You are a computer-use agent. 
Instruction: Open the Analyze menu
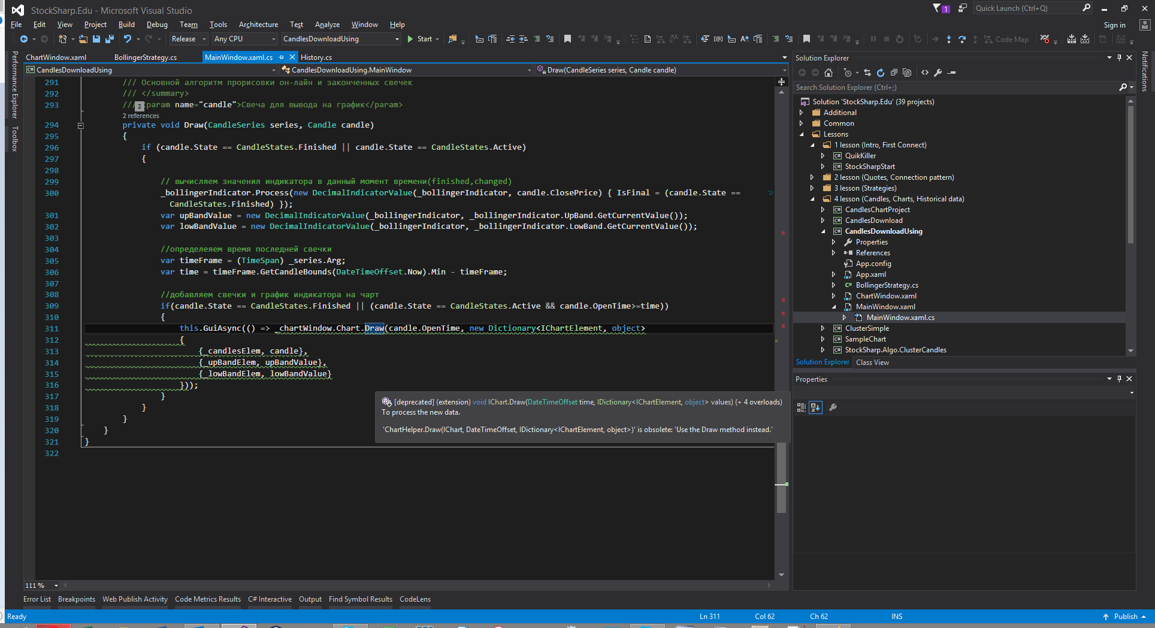pos(327,25)
